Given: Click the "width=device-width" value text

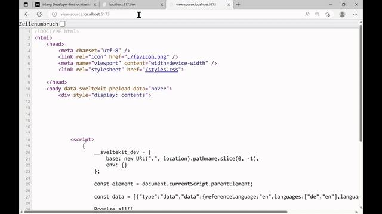Looking at the screenshot, I should pos(178,63).
